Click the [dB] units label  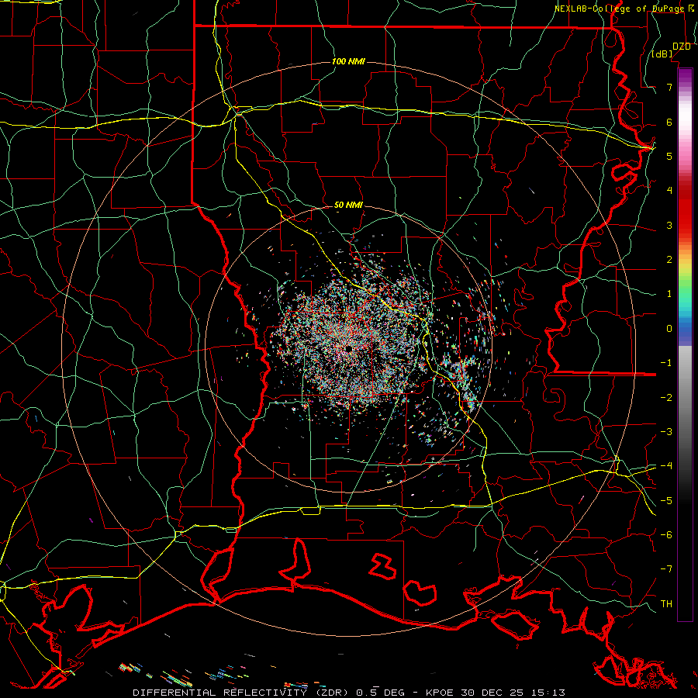click(662, 54)
